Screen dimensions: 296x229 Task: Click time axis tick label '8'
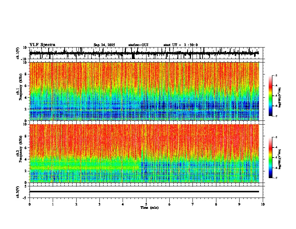(216, 204)
